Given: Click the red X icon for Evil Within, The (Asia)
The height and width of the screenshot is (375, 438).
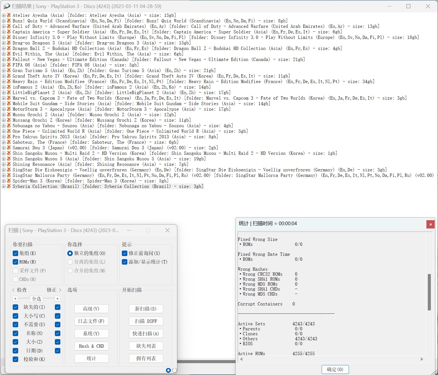Looking at the screenshot, I should point(9,54).
